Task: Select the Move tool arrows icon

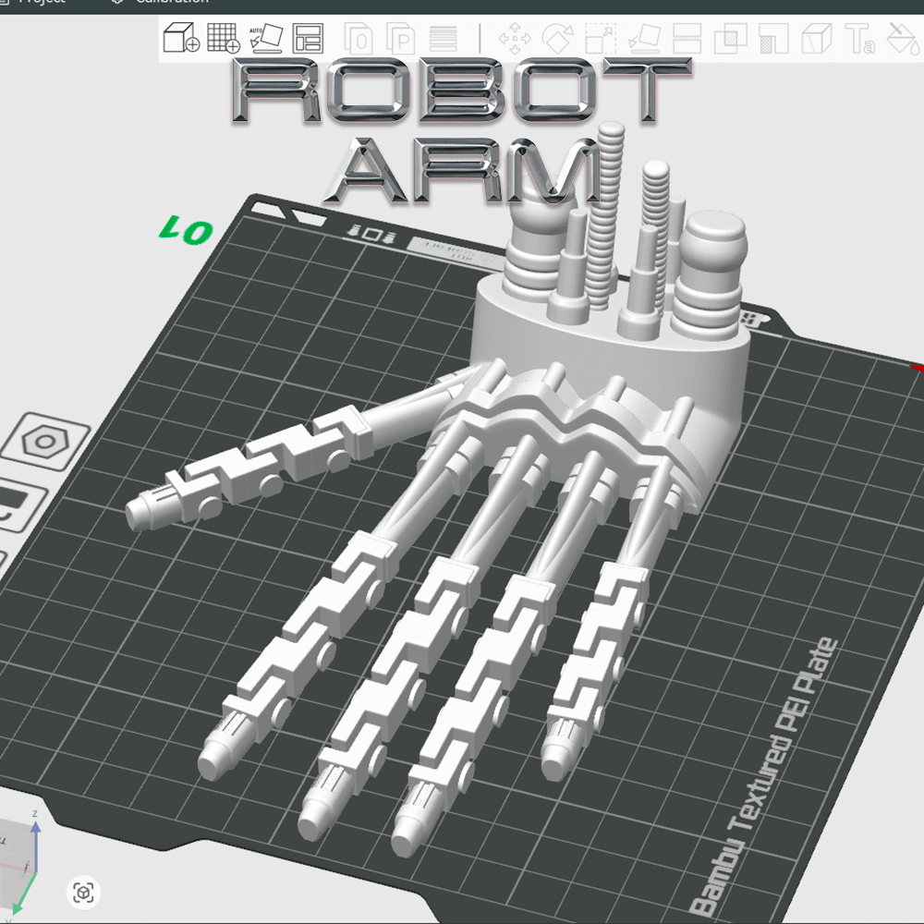Action: (515, 39)
